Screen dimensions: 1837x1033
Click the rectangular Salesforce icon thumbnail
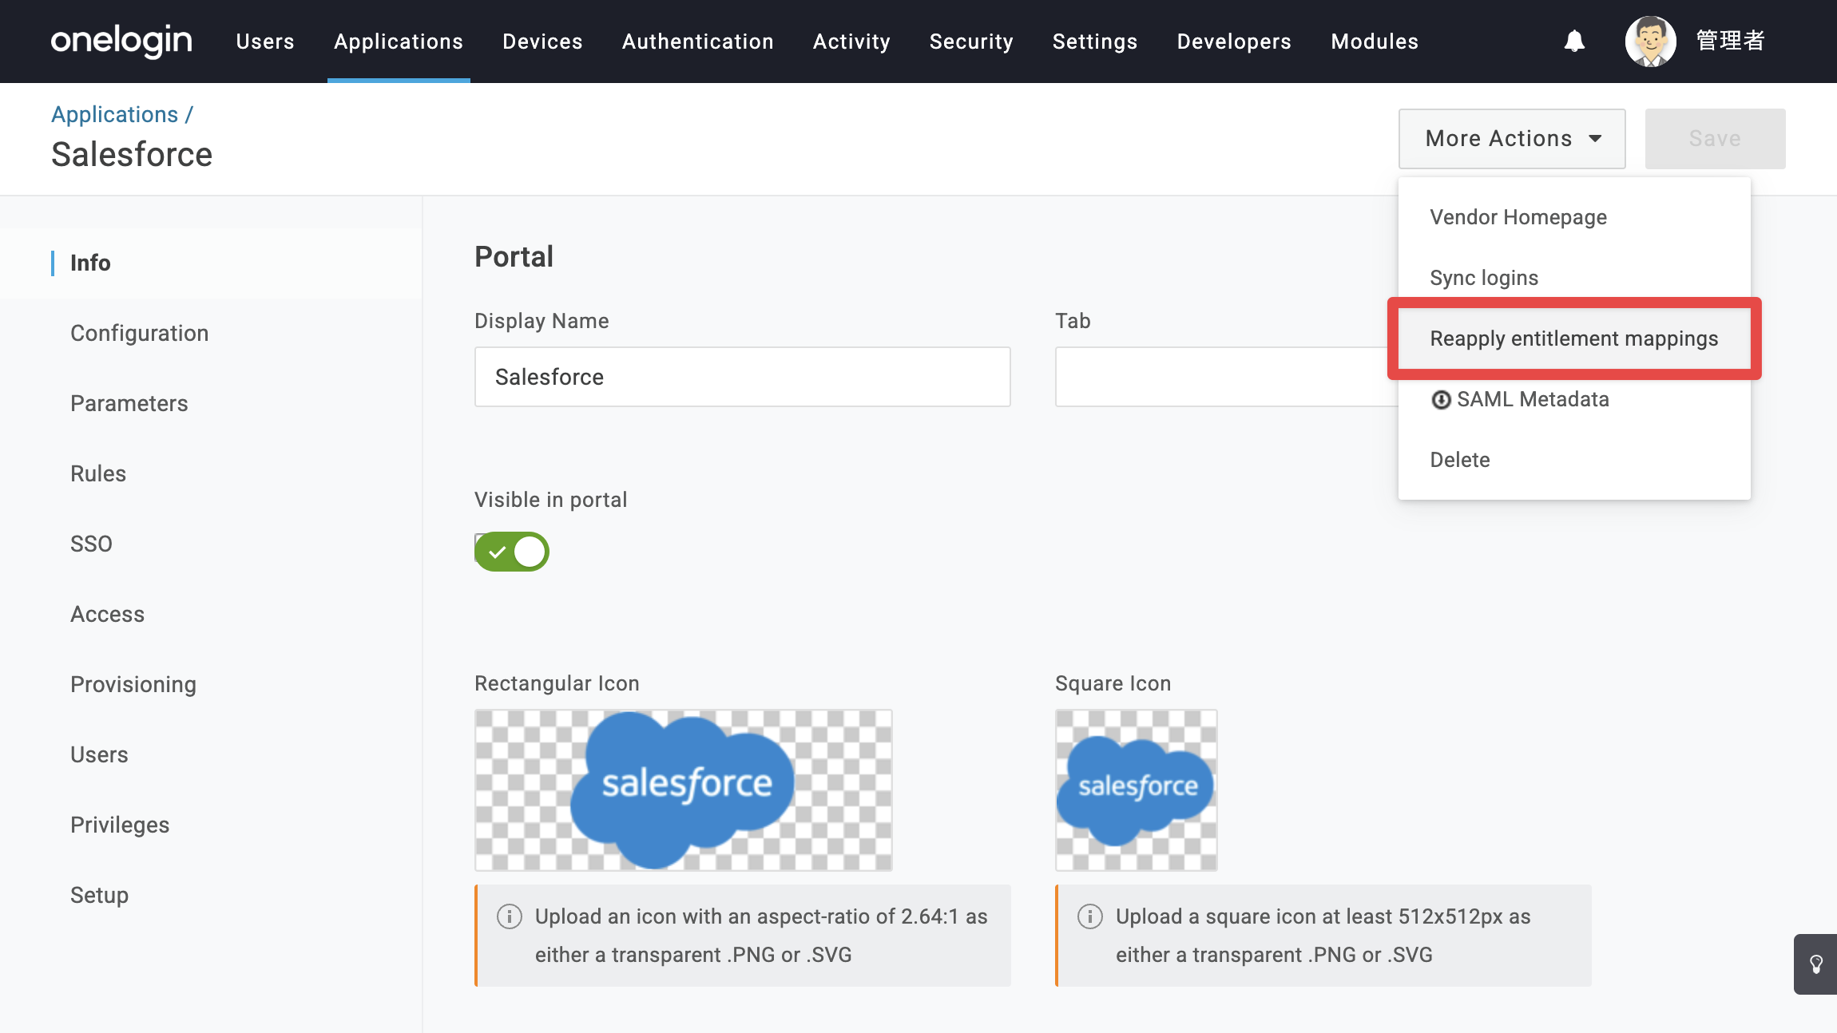pyautogui.click(x=684, y=790)
